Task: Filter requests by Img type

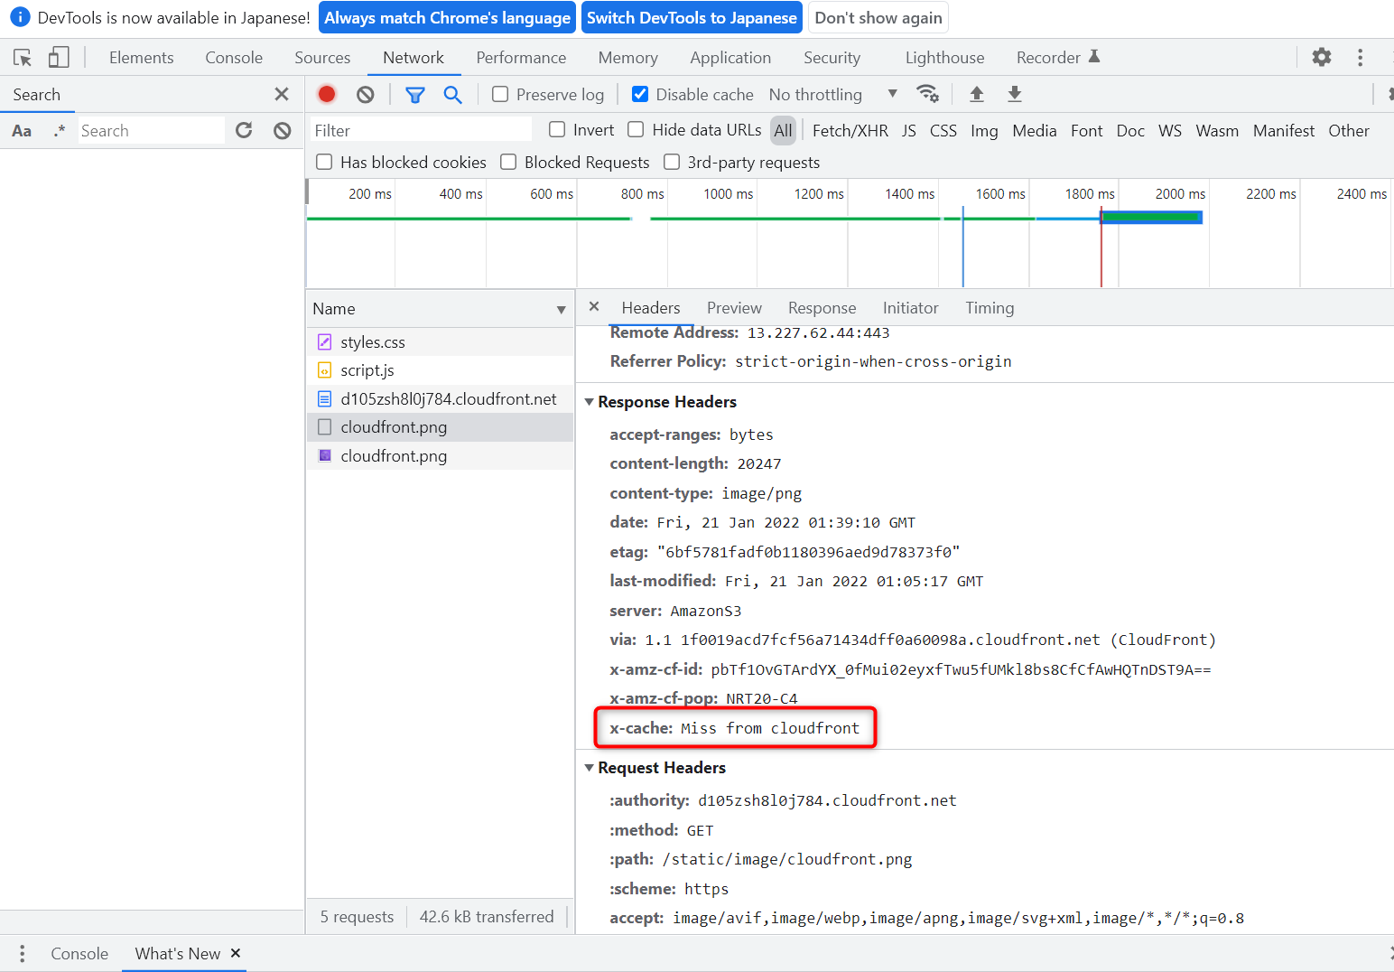Action: coord(984,130)
